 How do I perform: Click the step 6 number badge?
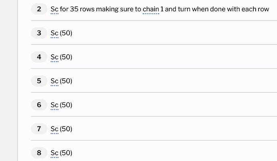pyautogui.click(x=39, y=105)
